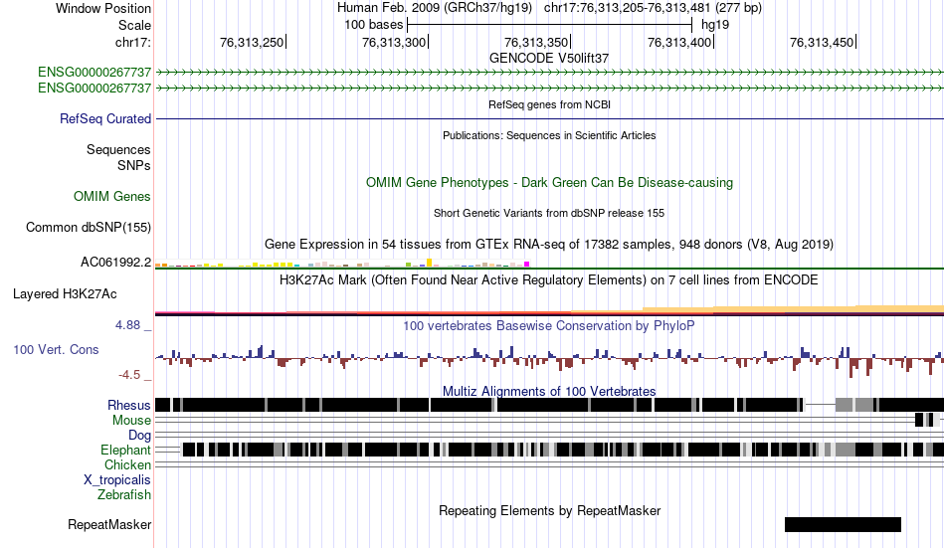Open the Repeating Elements by RepeatMasker title
Image resolution: width=945 pixels, height=548 pixels.
click(x=549, y=511)
